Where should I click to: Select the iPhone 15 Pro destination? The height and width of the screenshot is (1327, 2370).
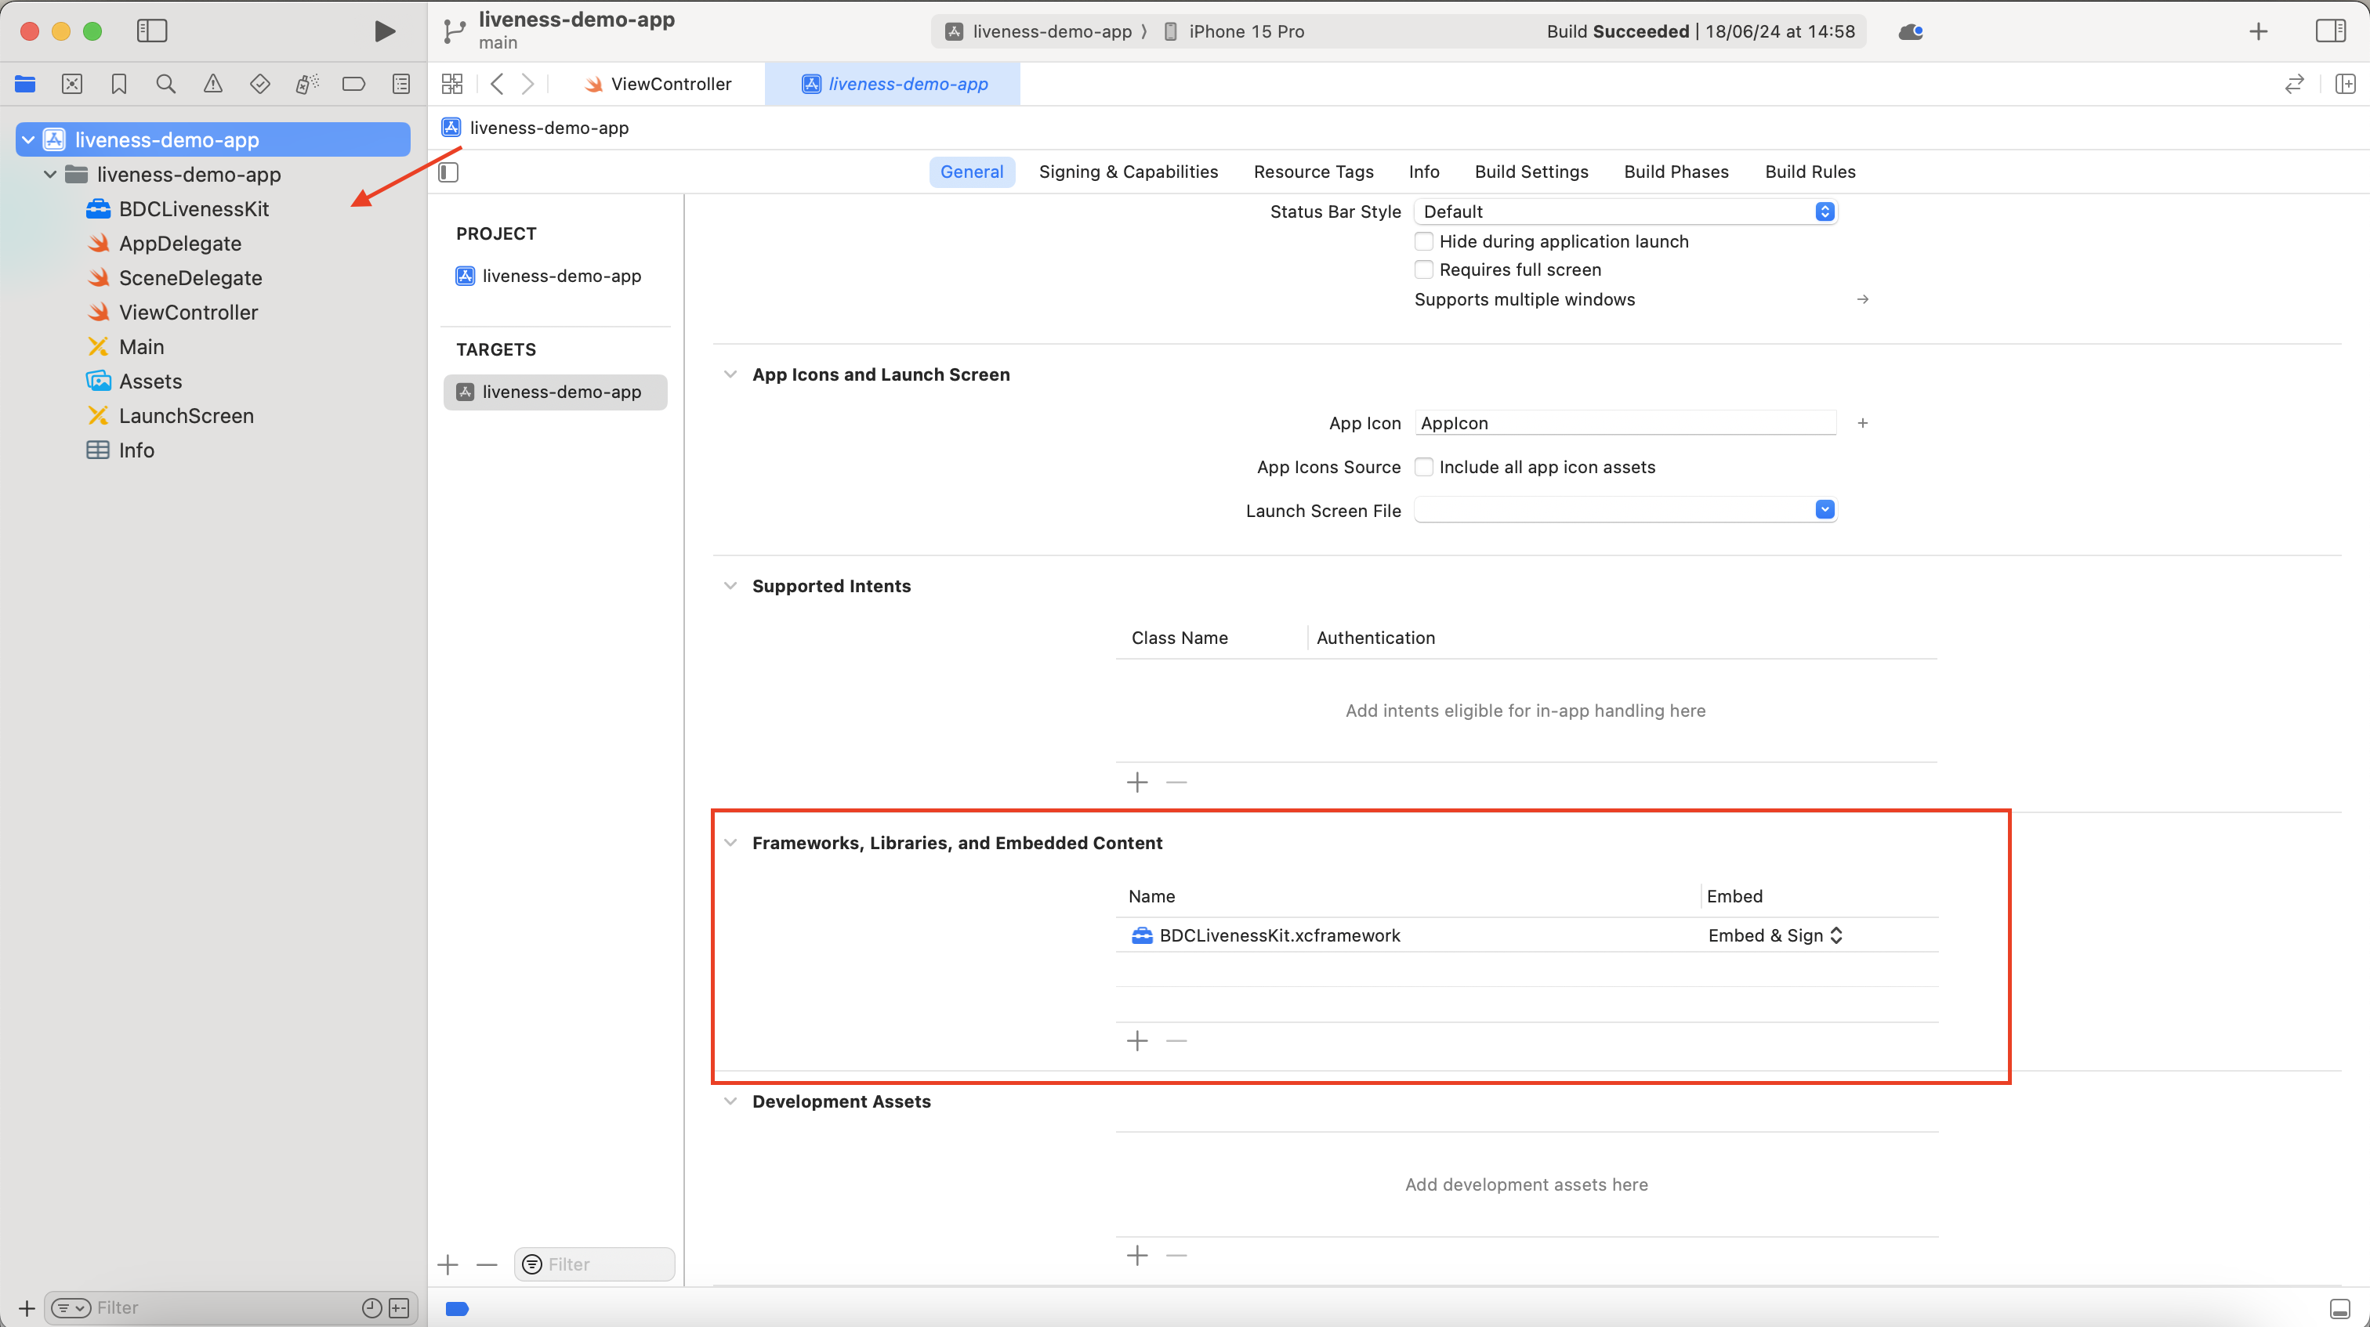[x=1234, y=31]
